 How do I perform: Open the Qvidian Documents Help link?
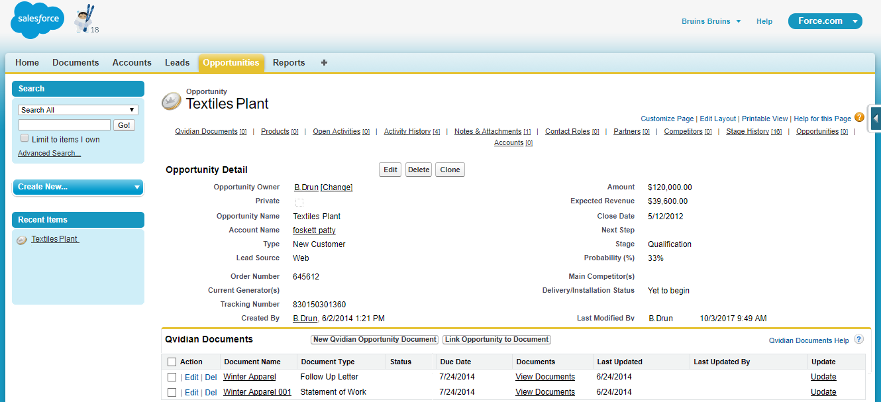(x=809, y=340)
